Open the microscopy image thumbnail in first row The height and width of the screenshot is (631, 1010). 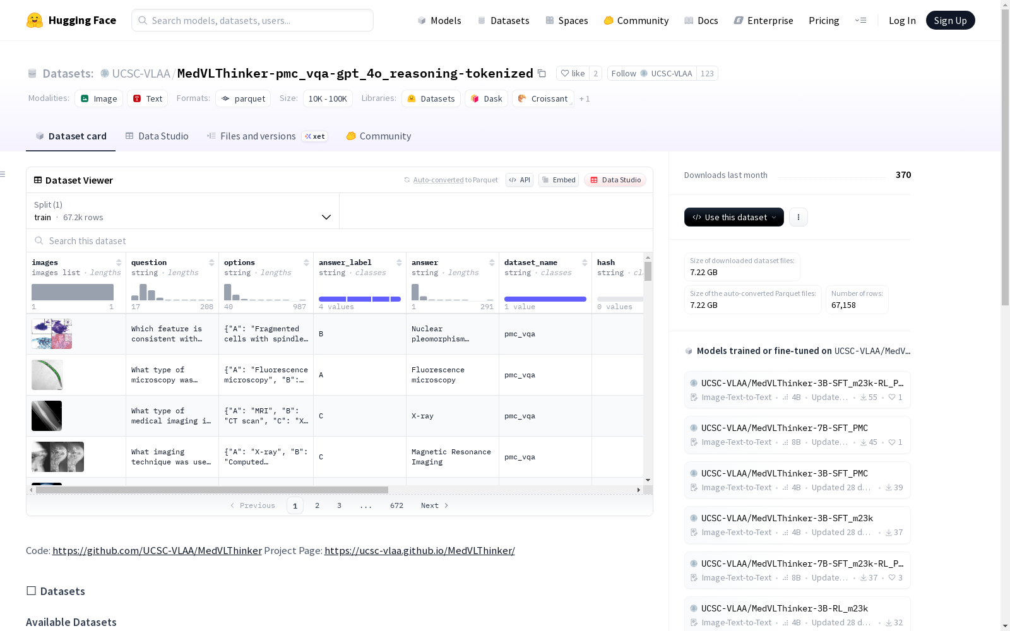pos(52,334)
